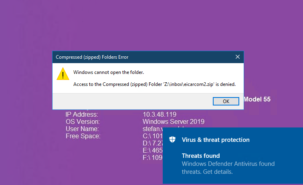Click the User Name label
The height and width of the screenshot is (185, 303).
click(x=82, y=129)
